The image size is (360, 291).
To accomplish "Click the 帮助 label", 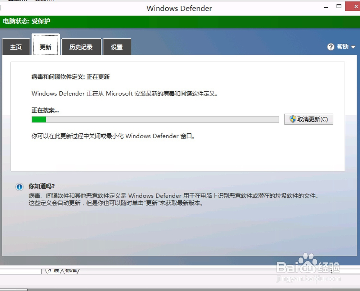I will (343, 47).
